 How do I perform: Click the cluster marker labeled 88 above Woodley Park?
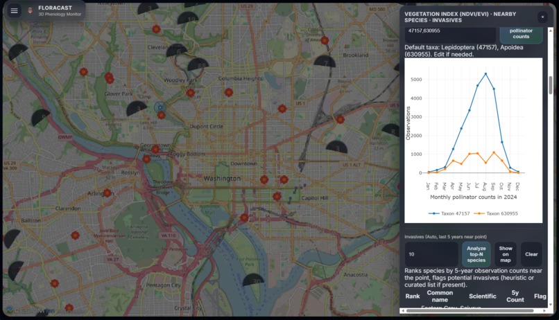tap(198, 65)
